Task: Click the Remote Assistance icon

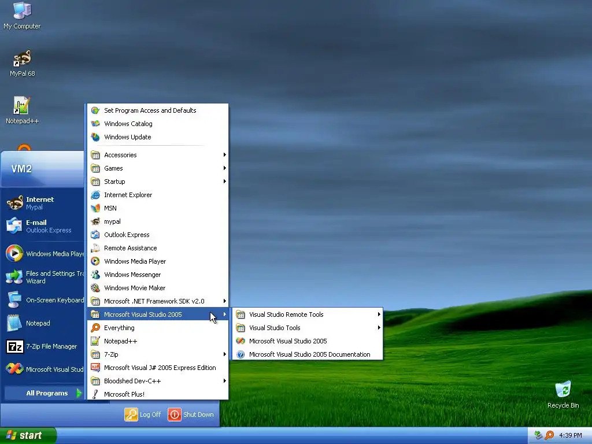Action: pos(95,247)
